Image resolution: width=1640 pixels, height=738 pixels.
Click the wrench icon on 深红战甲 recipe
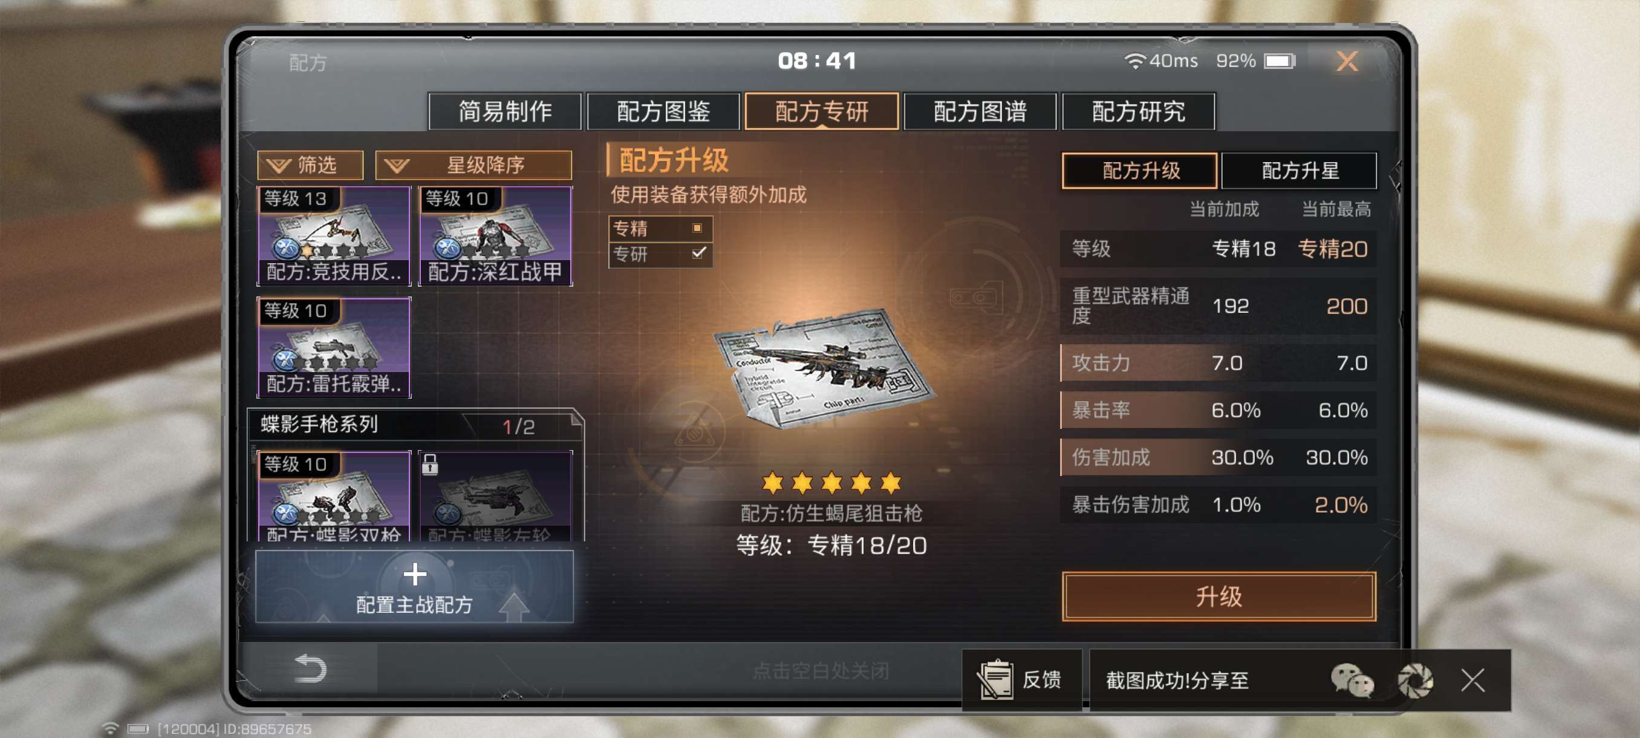tap(447, 249)
